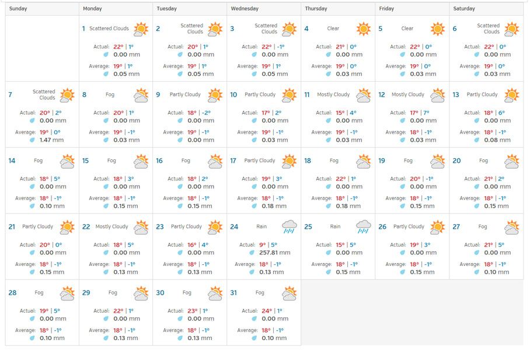
Task: Select the Wednesday column header
Action: 245,9
